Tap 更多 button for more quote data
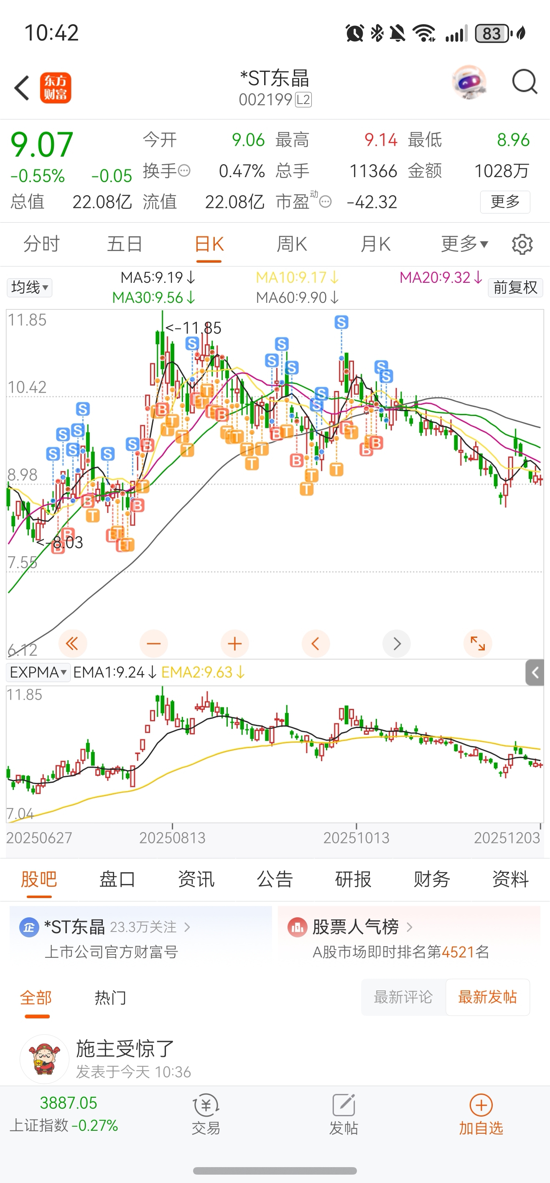The width and height of the screenshot is (550, 1183). tap(505, 202)
